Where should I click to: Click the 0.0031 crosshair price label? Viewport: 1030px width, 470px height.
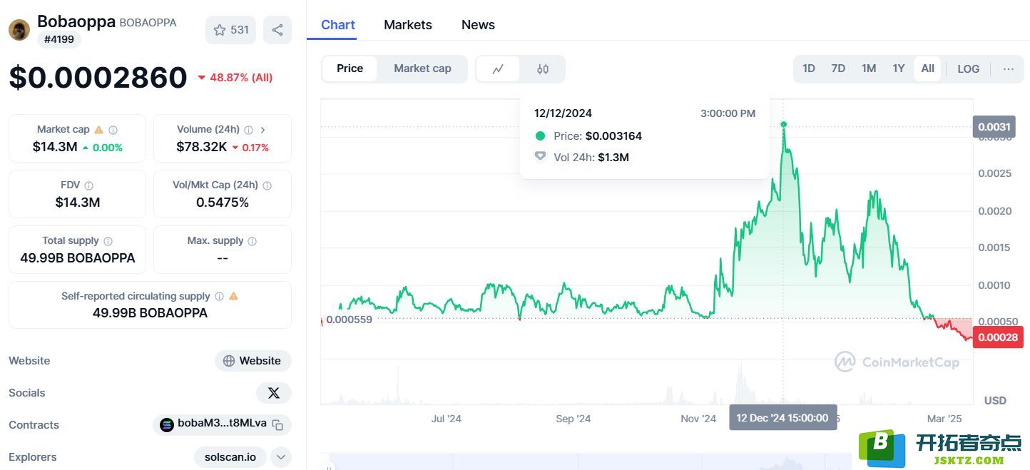pyautogui.click(x=994, y=128)
